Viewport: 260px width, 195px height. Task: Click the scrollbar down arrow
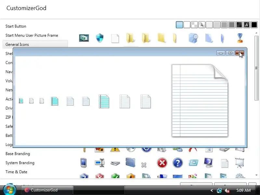pos(256,175)
